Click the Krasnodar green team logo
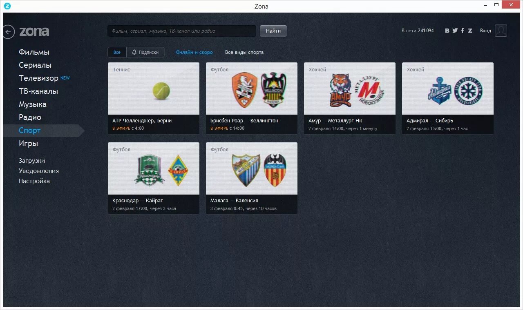The image size is (523, 310). [149, 170]
